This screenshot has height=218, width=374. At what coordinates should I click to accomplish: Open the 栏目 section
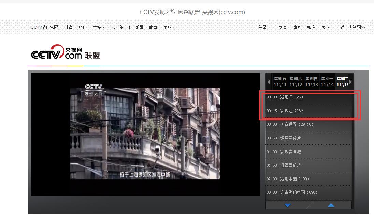pyautogui.click(x=83, y=27)
